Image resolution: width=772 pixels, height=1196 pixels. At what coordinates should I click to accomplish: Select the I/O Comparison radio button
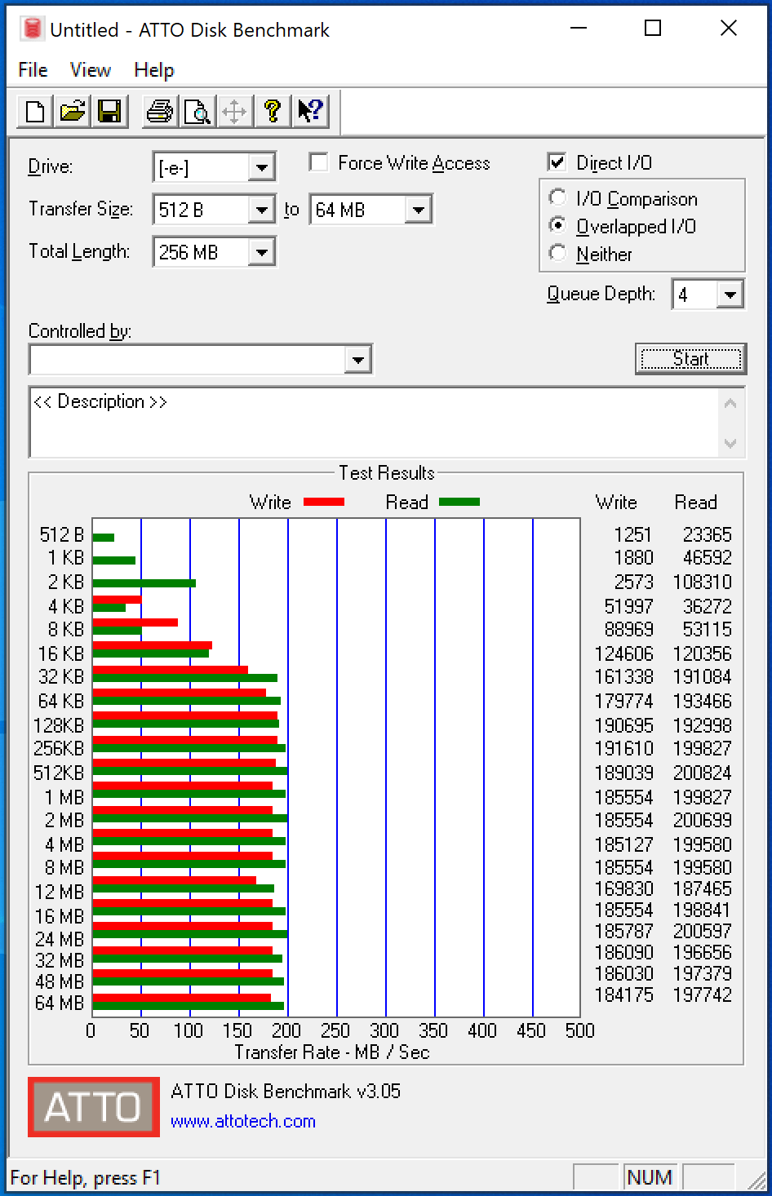[x=558, y=197]
